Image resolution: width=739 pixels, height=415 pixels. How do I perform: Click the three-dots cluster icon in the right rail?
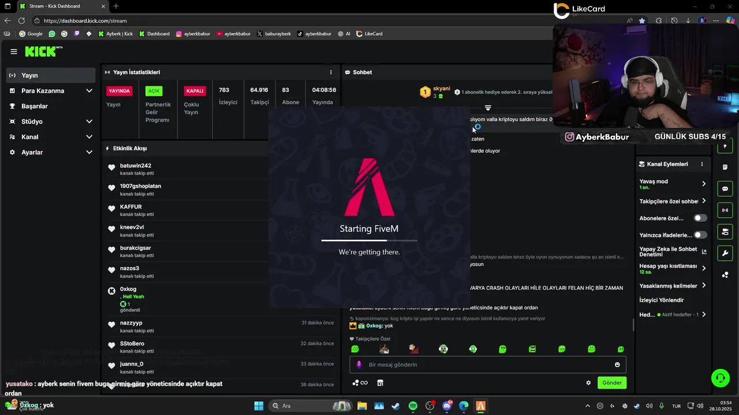pos(725,274)
